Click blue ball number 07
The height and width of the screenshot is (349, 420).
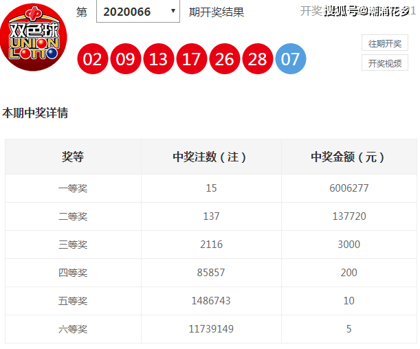[291, 59]
